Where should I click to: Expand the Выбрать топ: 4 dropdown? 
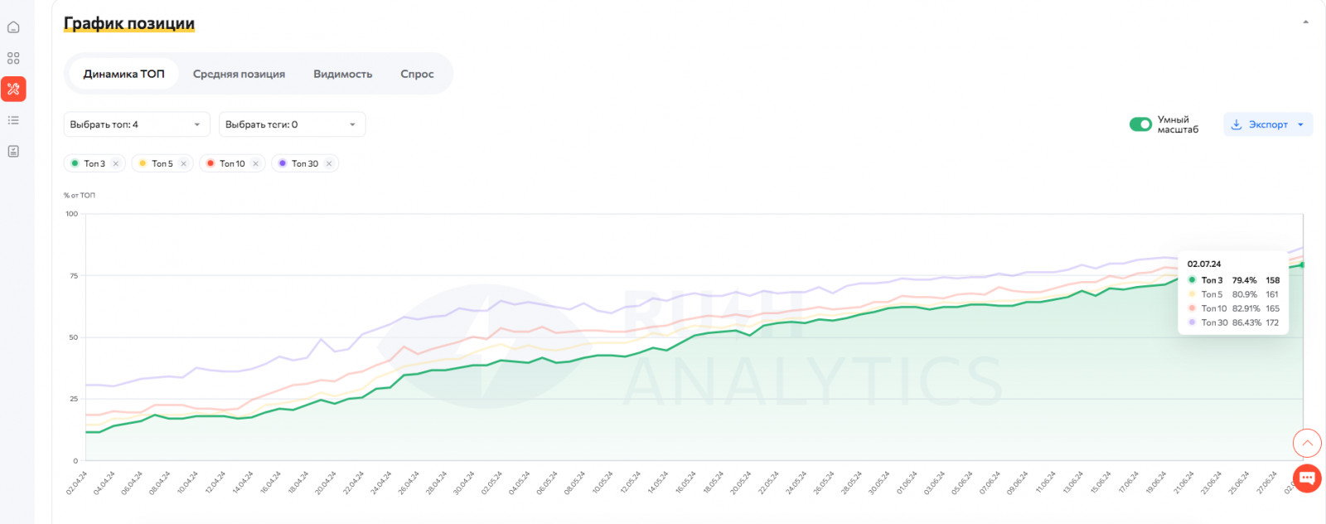pyautogui.click(x=137, y=124)
